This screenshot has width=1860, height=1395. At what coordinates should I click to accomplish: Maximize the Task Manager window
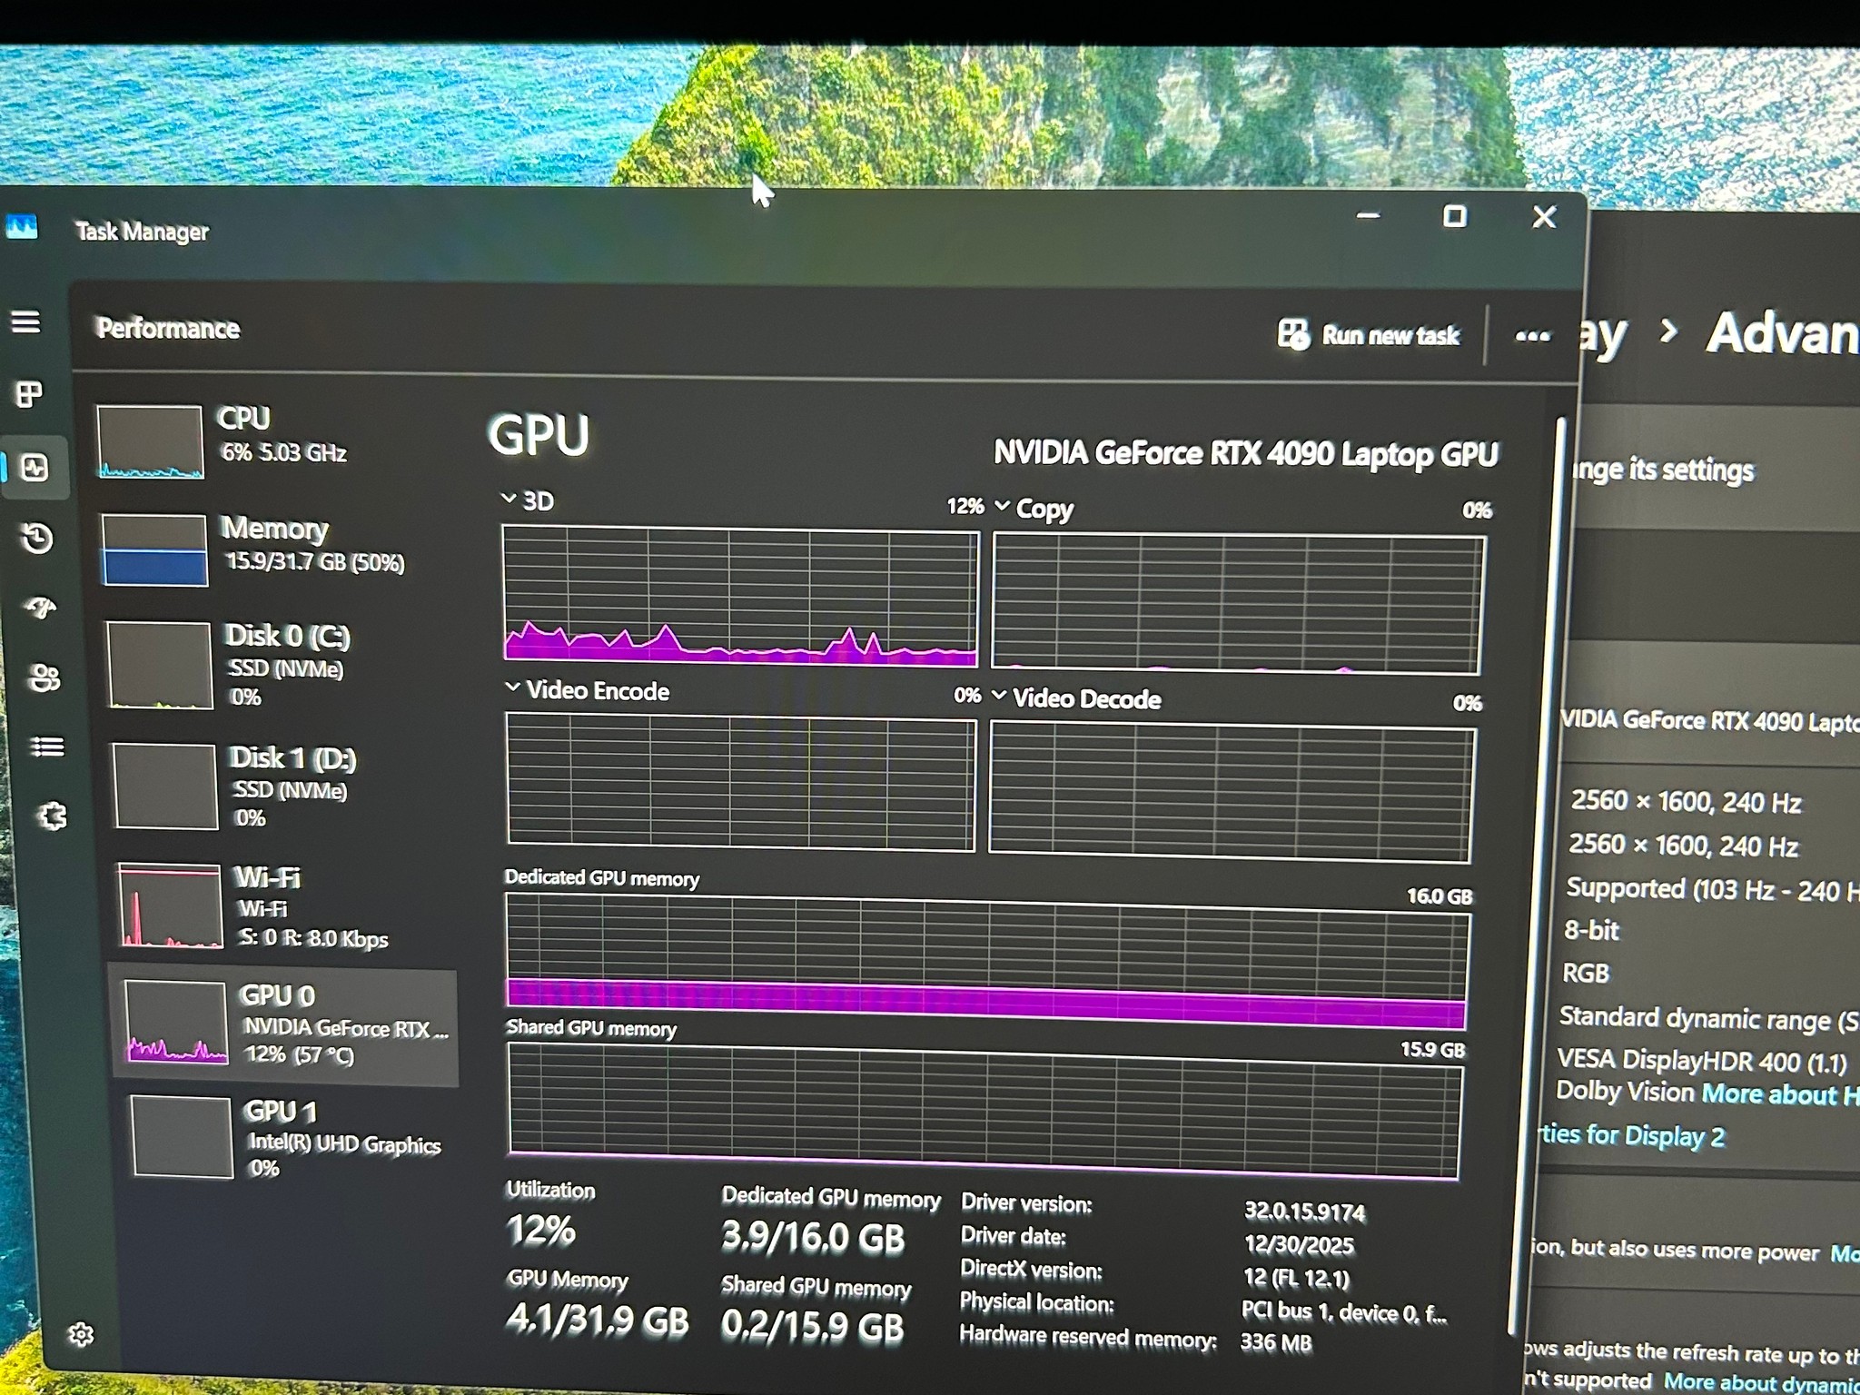click(1455, 216)
